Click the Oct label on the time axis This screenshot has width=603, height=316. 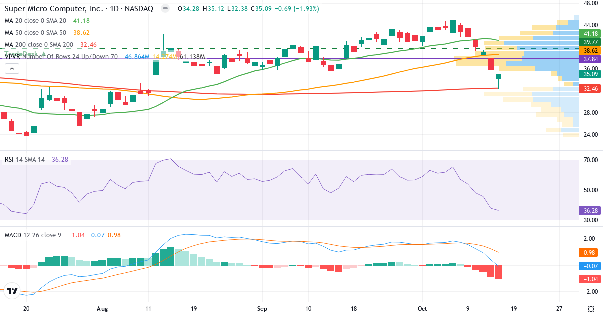[422, 309]
